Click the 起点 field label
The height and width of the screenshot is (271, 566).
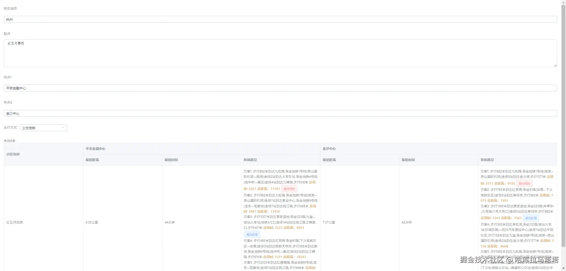pos(7,34)
